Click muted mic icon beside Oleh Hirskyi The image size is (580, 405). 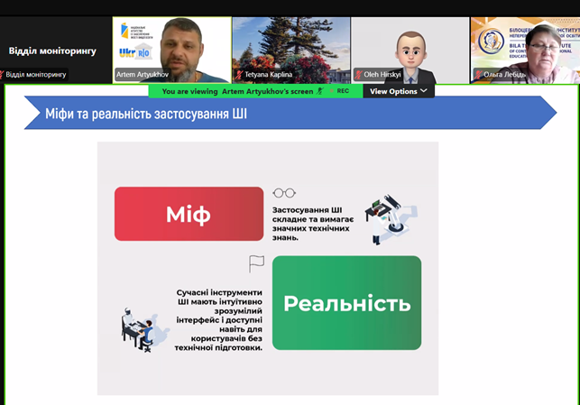coord(358,75)
